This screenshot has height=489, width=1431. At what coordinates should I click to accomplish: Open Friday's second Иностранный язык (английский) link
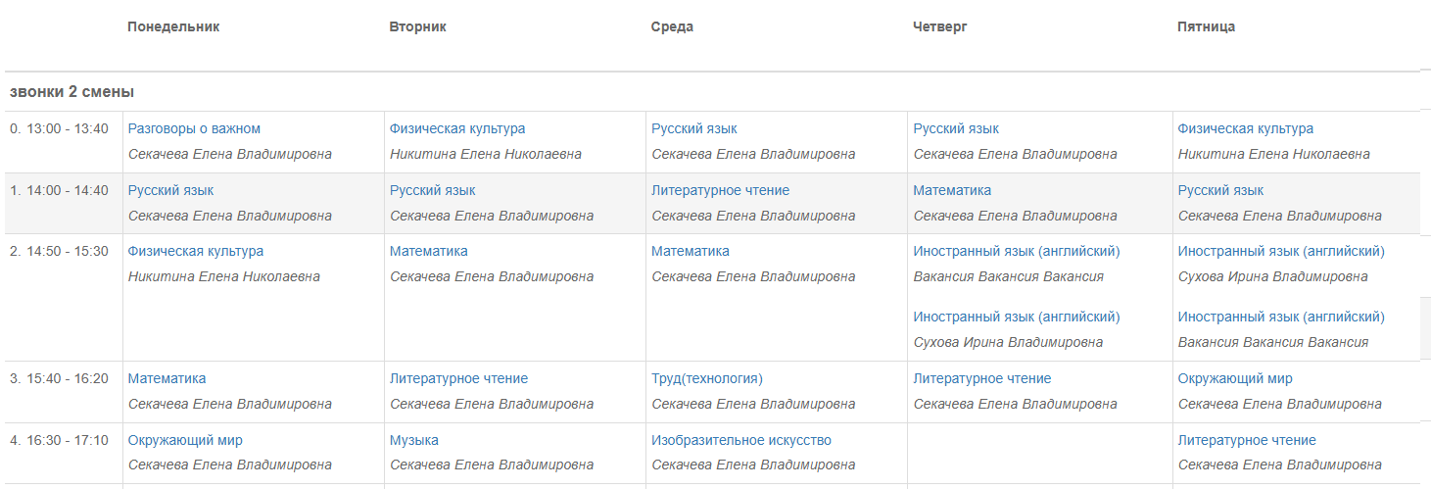click(1281, 317)
